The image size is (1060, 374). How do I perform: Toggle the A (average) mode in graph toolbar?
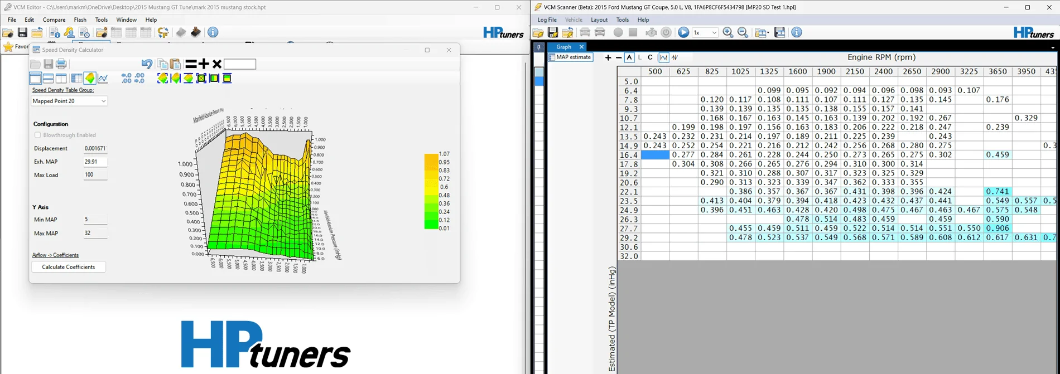629,57
